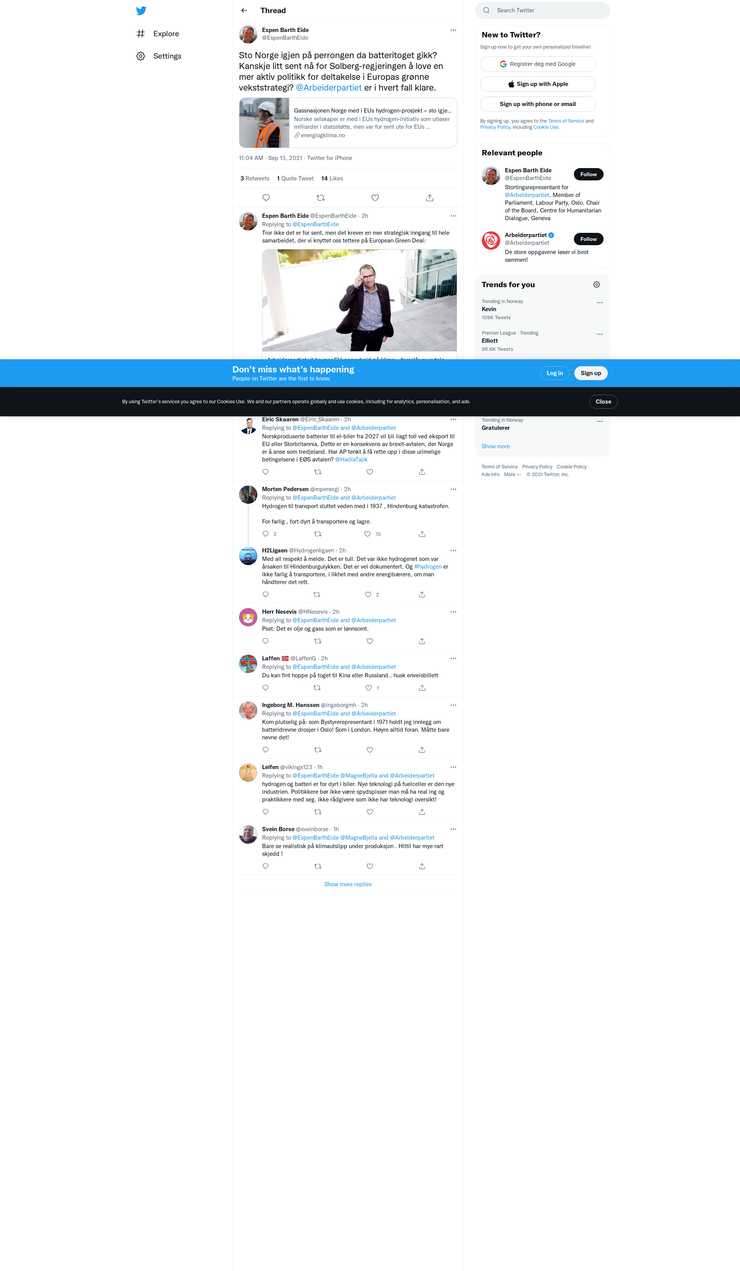Open the #hydrogen hashtag link

[428, 567]
